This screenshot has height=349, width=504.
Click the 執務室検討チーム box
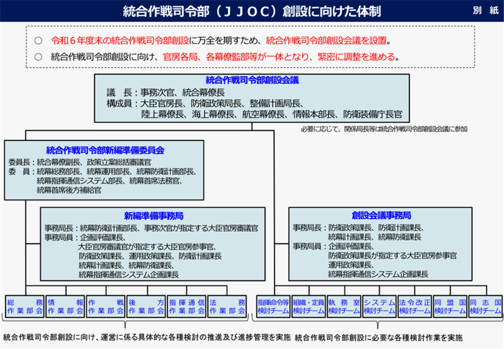[x=344, y=307]
